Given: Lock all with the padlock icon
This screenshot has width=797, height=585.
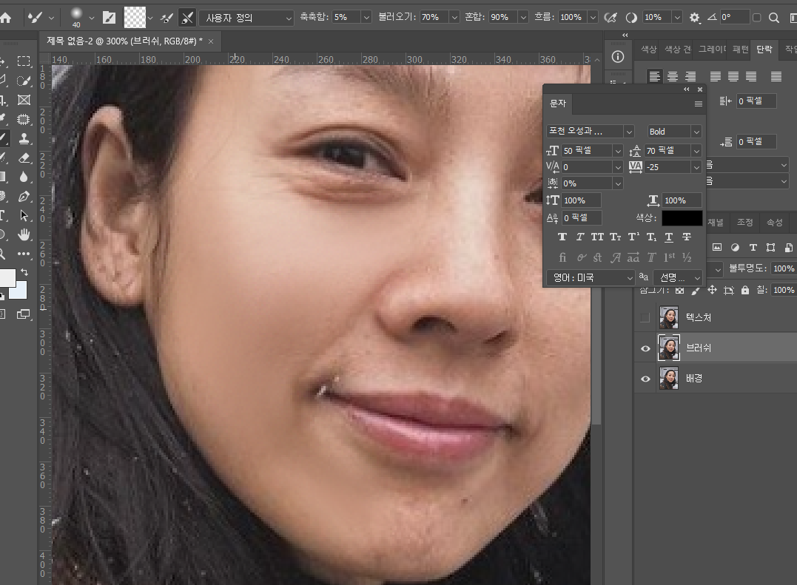Looking at the screenshot, I should point(744,290).
